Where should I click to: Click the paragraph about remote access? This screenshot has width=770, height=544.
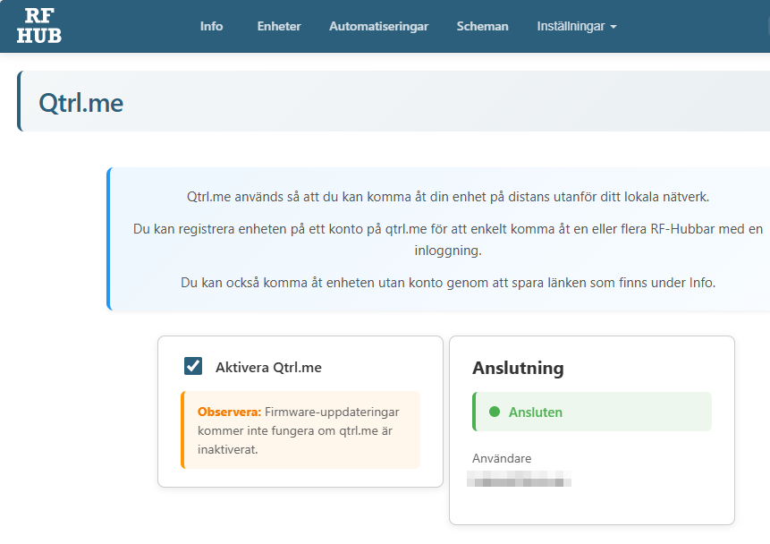point(447,197)
